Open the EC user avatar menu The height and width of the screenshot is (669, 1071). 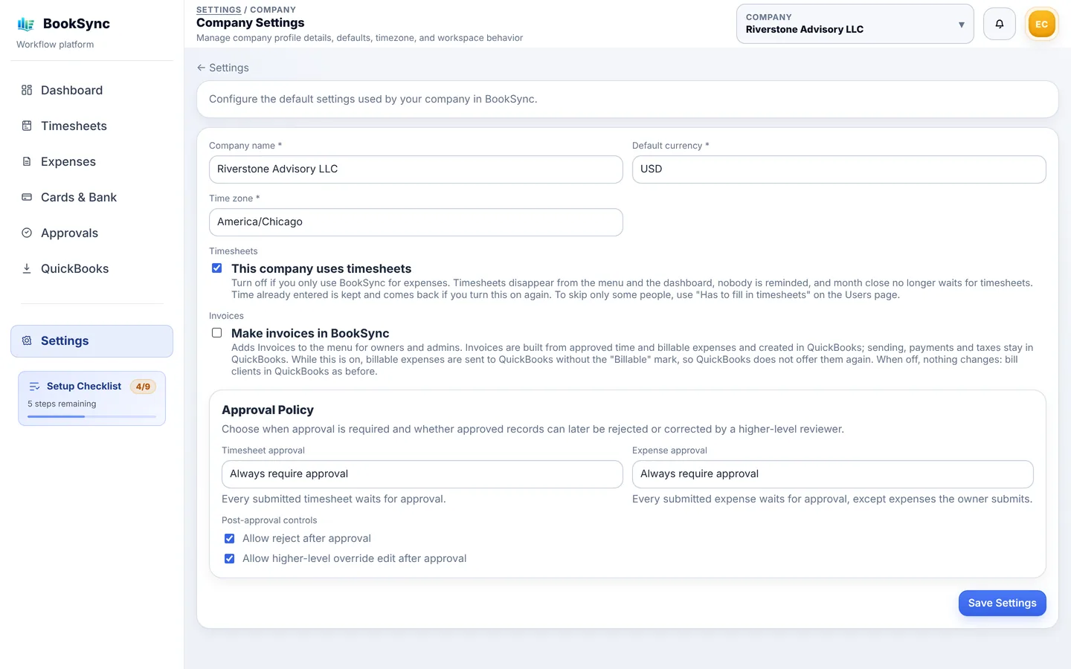pos(1041,24)
